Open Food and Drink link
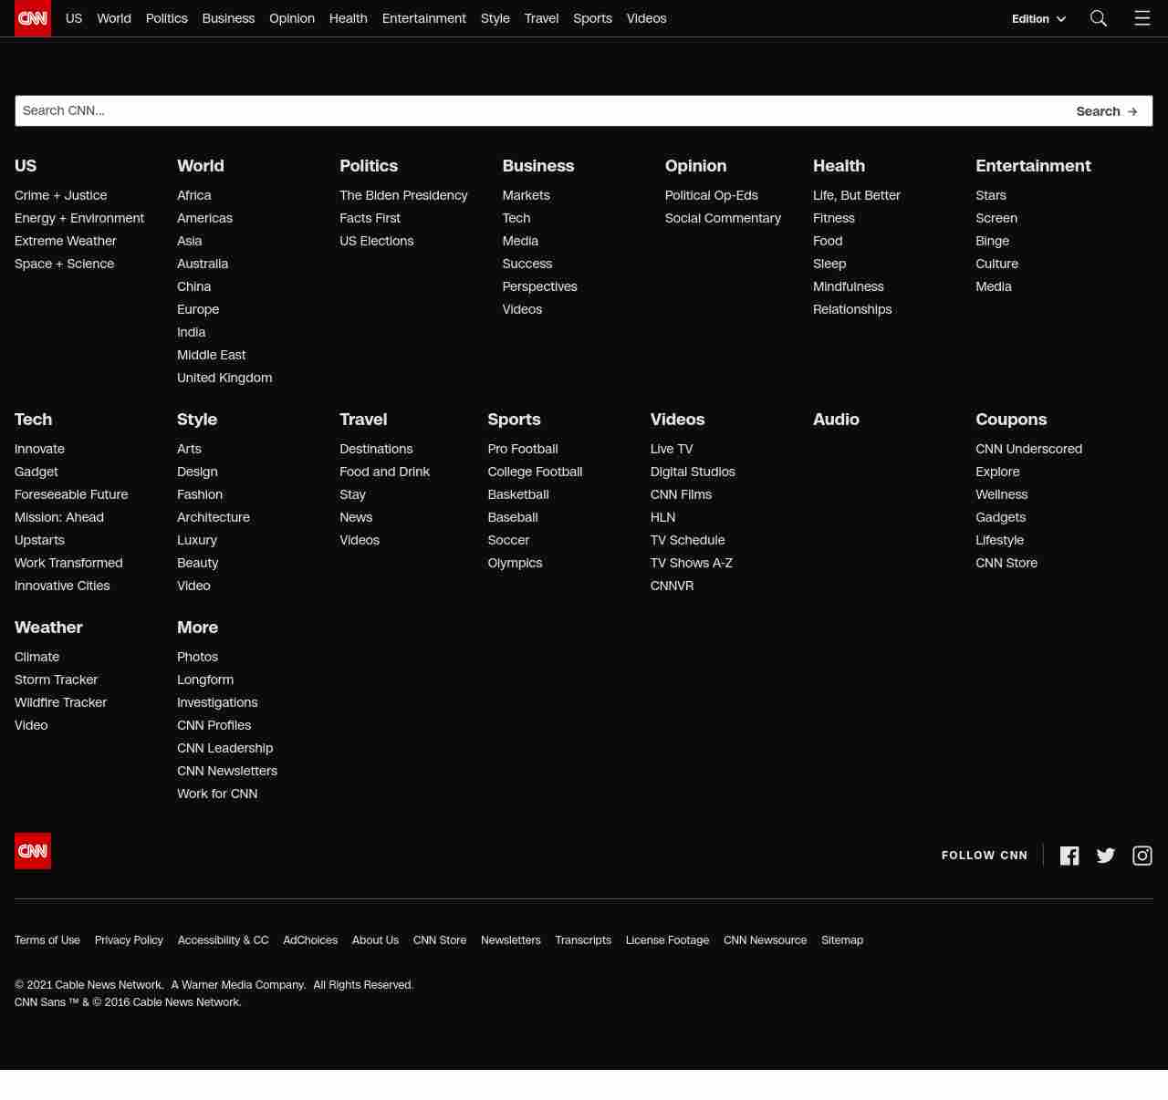 coord(384,472)
